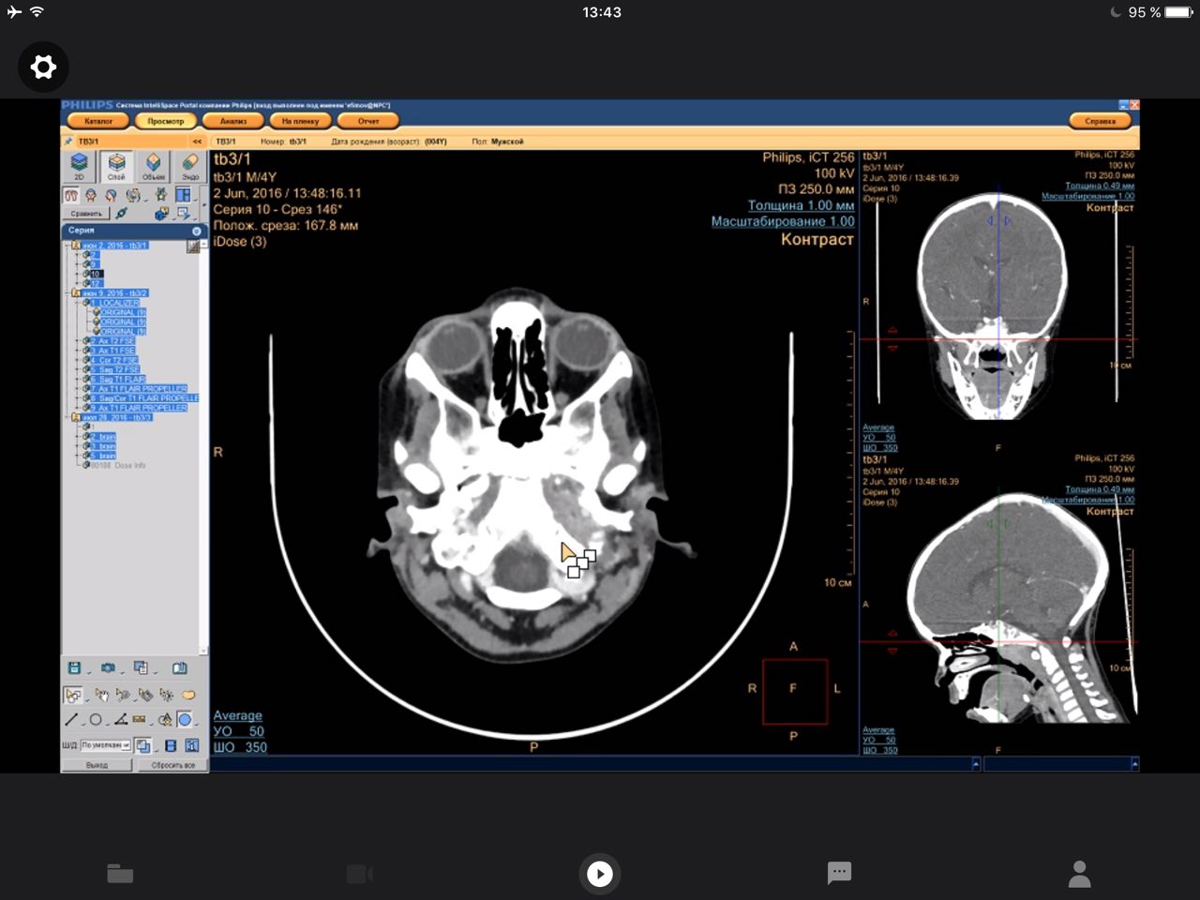Select the Эндо endoscopy viewing mode
This screenshot has width=1200, height=900.
coord(190,167)
